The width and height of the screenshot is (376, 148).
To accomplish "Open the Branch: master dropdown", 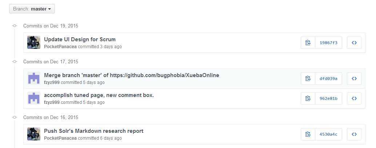I will coord(32,9).
